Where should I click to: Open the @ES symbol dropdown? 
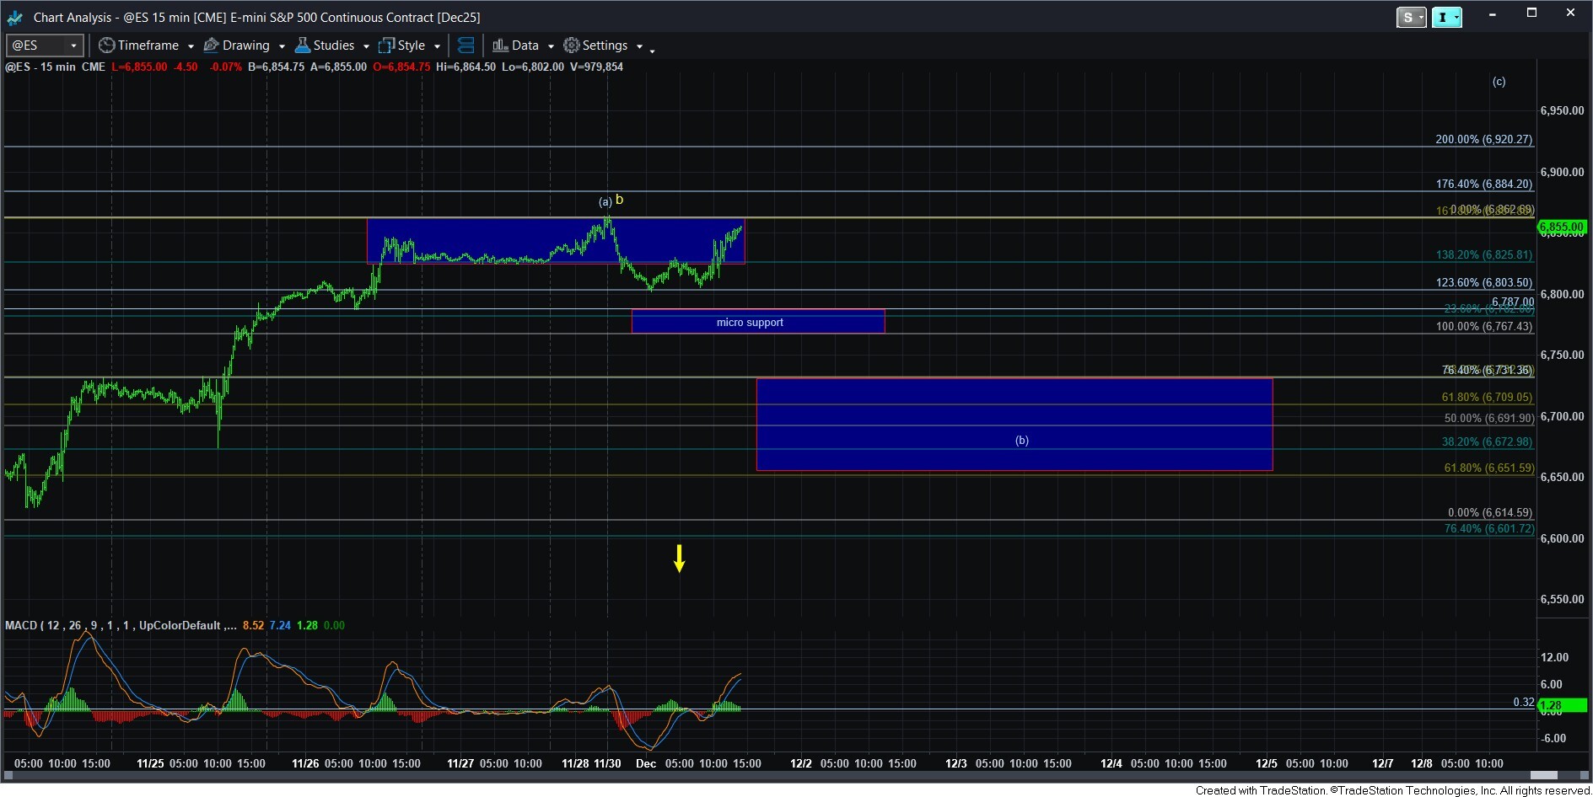(74, 45)
